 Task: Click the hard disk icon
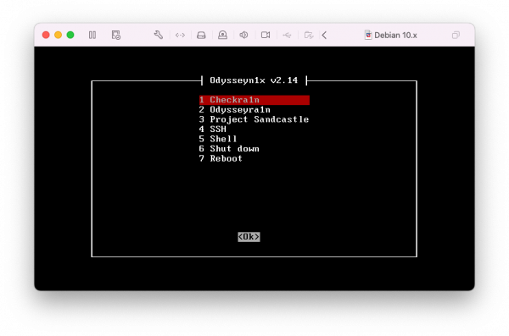201,35
